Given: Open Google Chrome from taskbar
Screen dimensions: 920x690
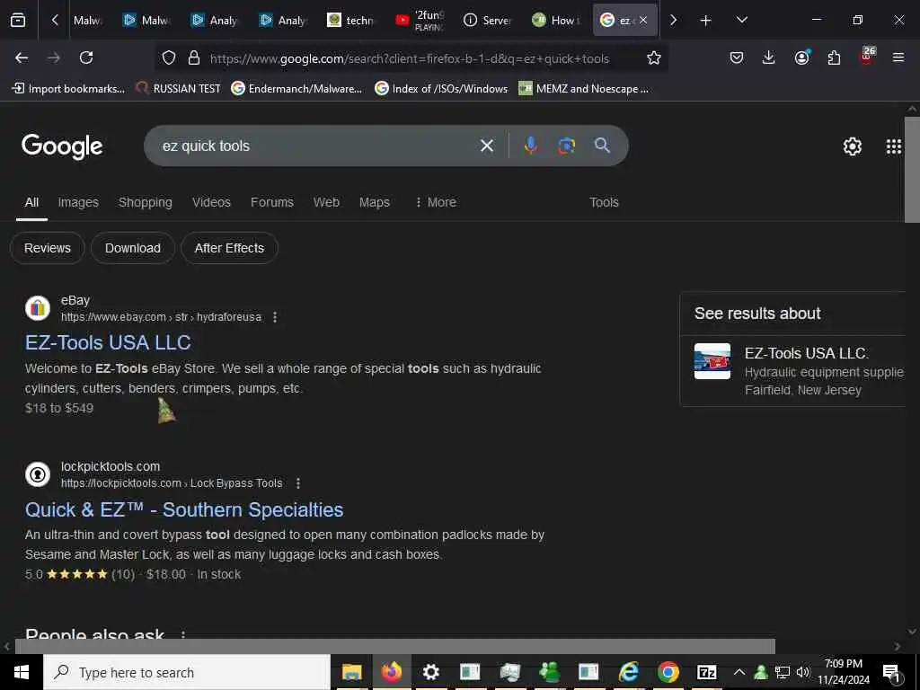Looking at the screenshot, I should (668, 672).
